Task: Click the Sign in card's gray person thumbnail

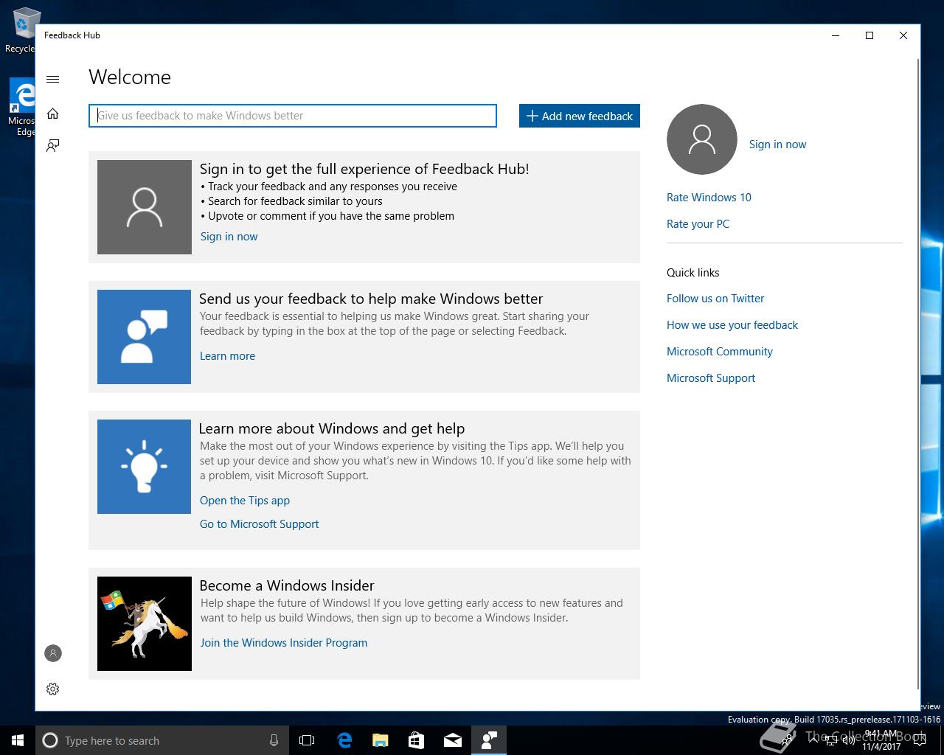Action: click(x=145, y=207)
